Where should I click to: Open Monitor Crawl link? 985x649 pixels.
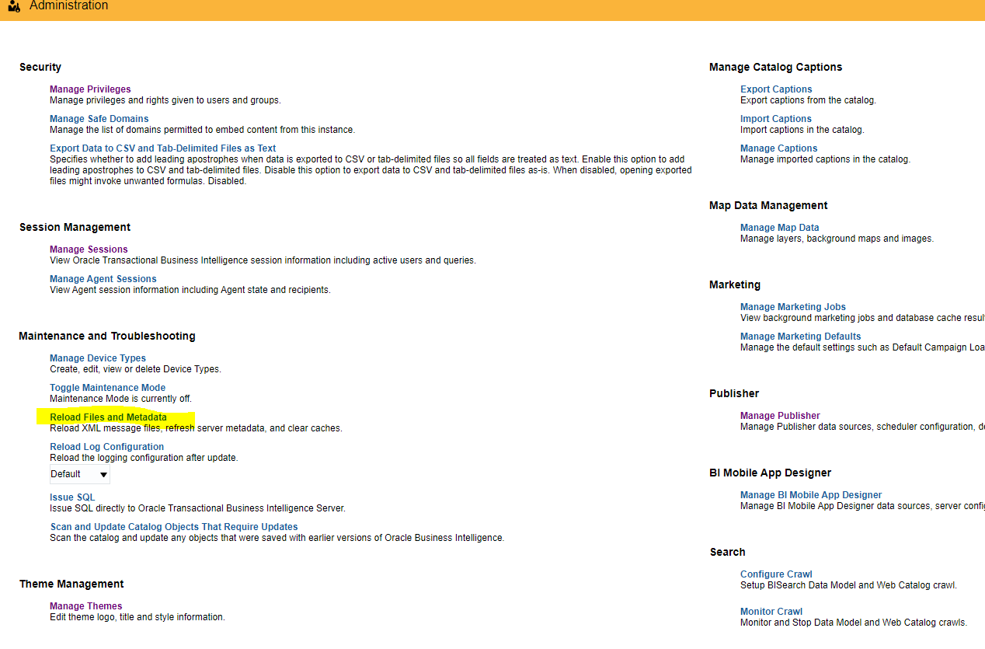pos(771,612)
